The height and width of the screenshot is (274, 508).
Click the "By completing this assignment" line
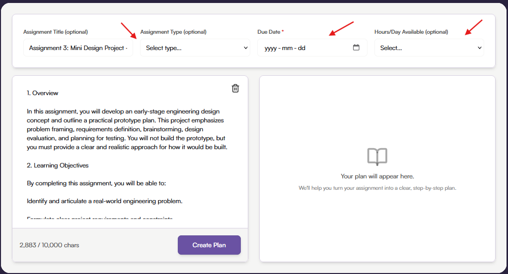[x=96, y=183]
